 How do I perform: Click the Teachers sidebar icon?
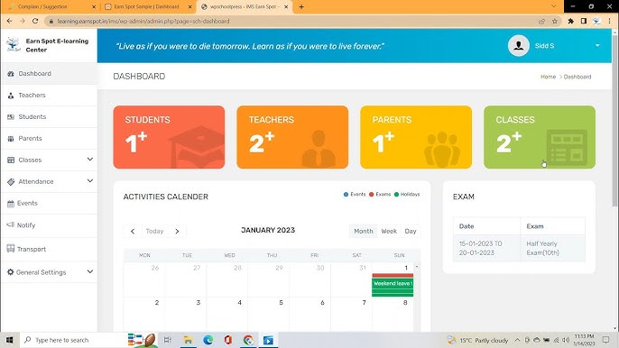11,96
